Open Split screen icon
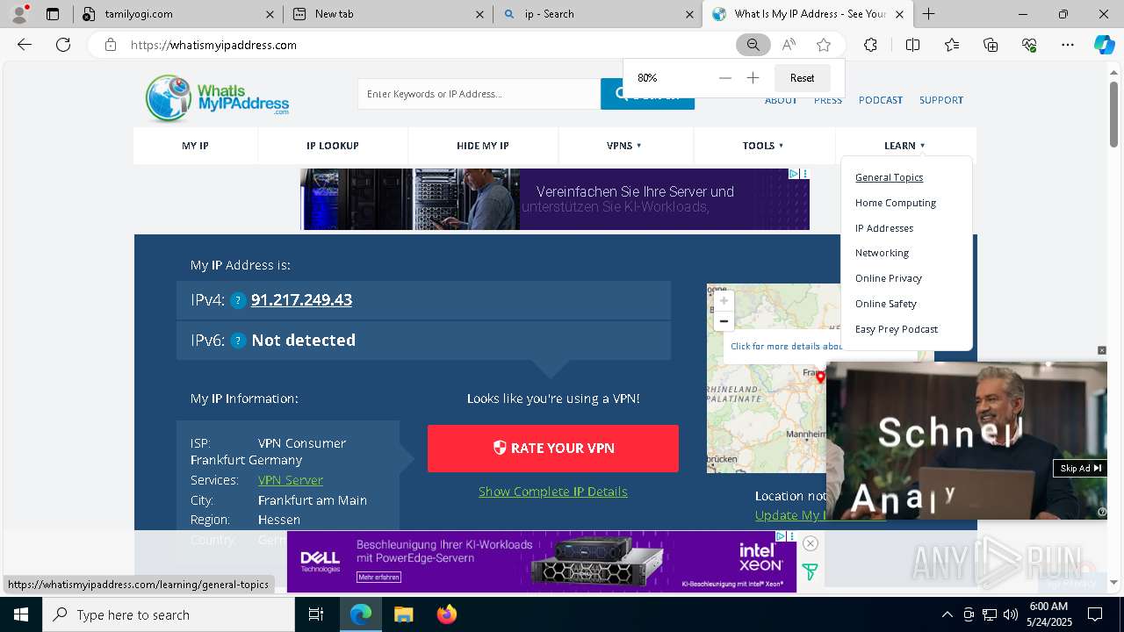 click(912, 45)
